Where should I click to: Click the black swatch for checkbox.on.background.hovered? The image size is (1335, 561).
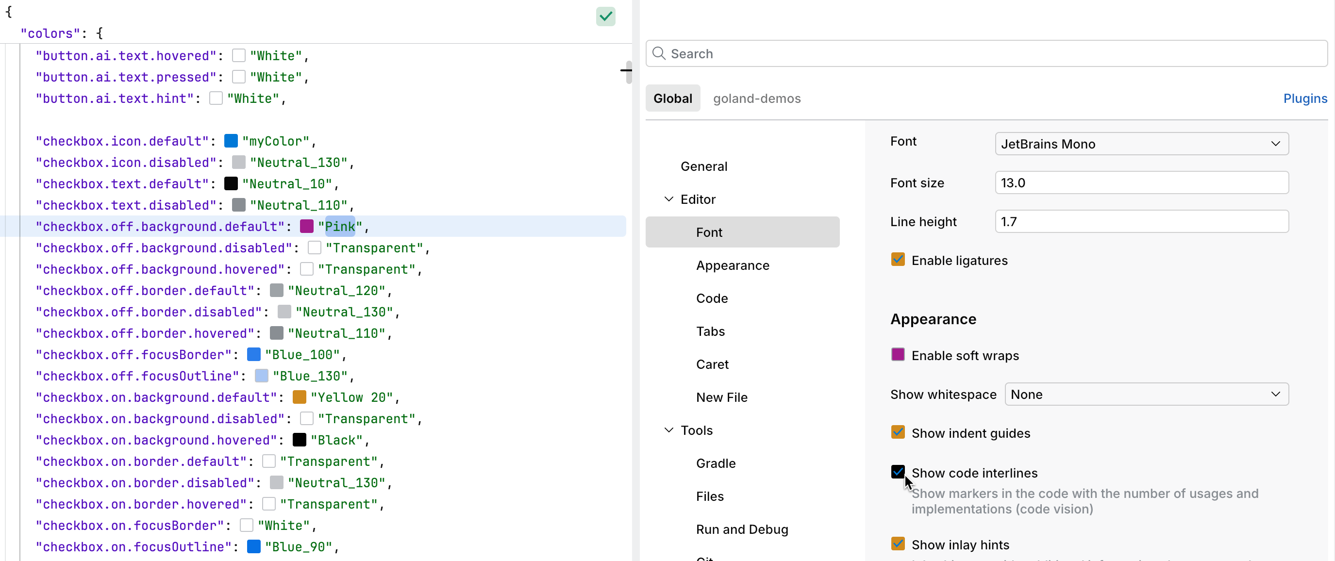tap(299, 440)
